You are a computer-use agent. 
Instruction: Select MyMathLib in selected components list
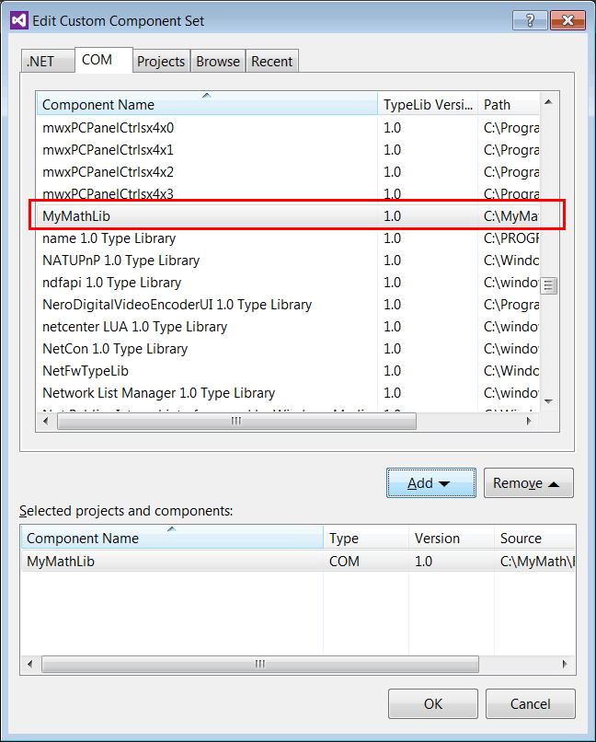(x=298, y=561)
